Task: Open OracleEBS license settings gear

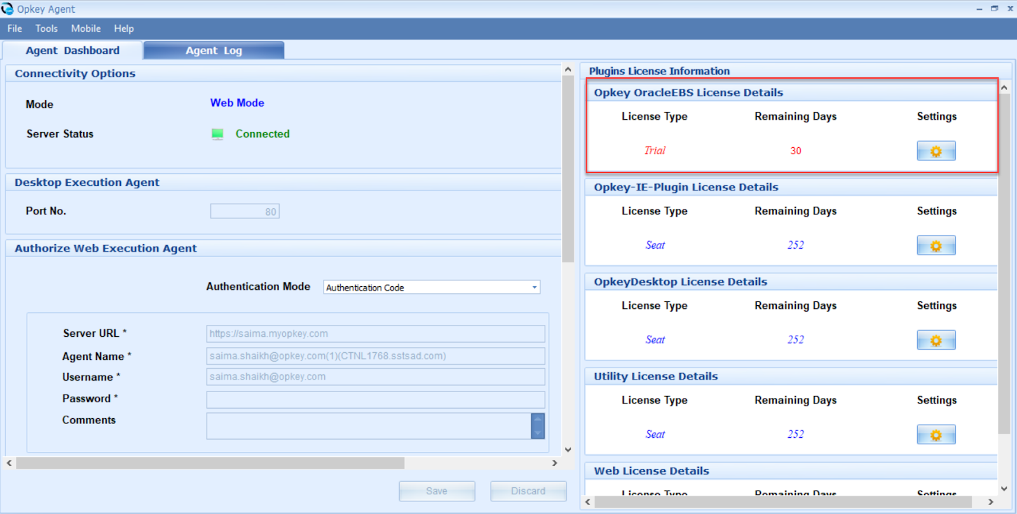Action: pyautogui.click(x=936, y=151)
